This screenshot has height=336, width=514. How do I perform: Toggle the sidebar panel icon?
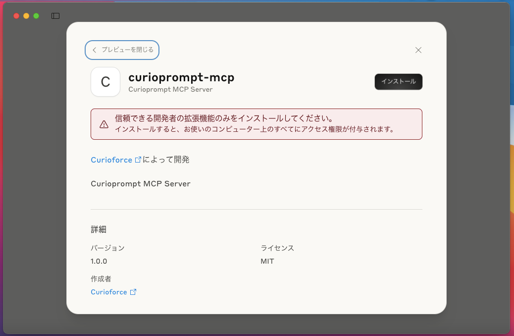(x=55, y=16)
